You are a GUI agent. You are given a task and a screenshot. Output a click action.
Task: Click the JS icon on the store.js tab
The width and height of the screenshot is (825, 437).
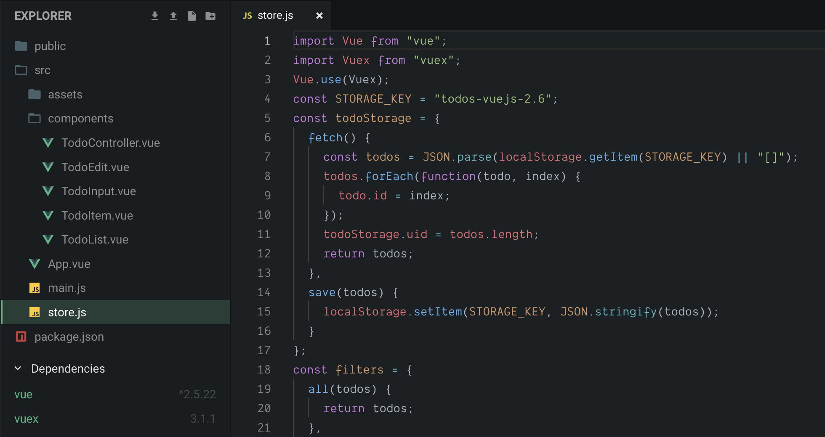click(x=247, y=16)
